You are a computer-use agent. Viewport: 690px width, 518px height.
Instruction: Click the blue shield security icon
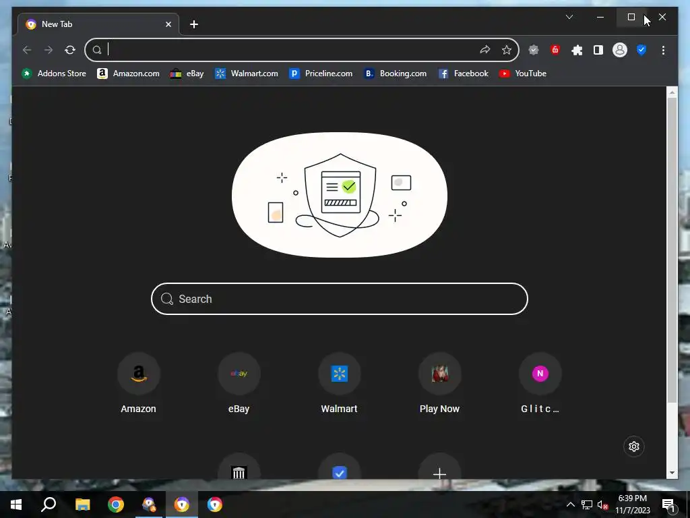641,50
